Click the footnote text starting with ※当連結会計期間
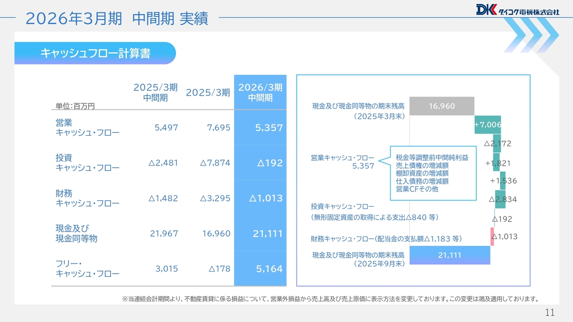This screenshot has height=322, width=573. [330, 299]
